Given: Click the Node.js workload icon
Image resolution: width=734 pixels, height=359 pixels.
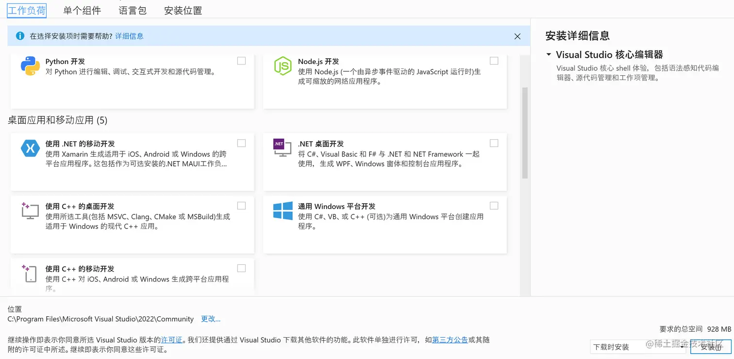Looking at the screenshot, I should [x=283, y=66].
